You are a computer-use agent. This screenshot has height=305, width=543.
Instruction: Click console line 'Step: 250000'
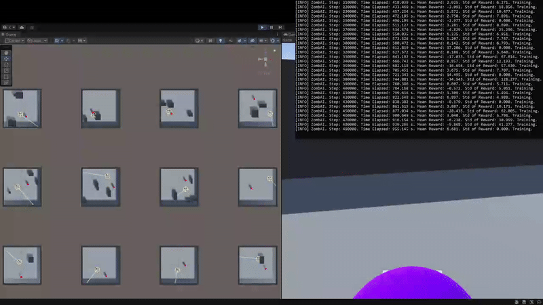point(414,20)
